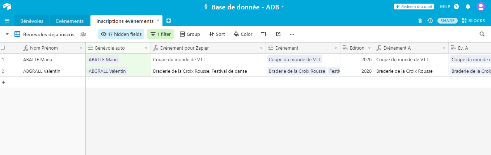Switch to the Evènements tab

click(70, 21)
